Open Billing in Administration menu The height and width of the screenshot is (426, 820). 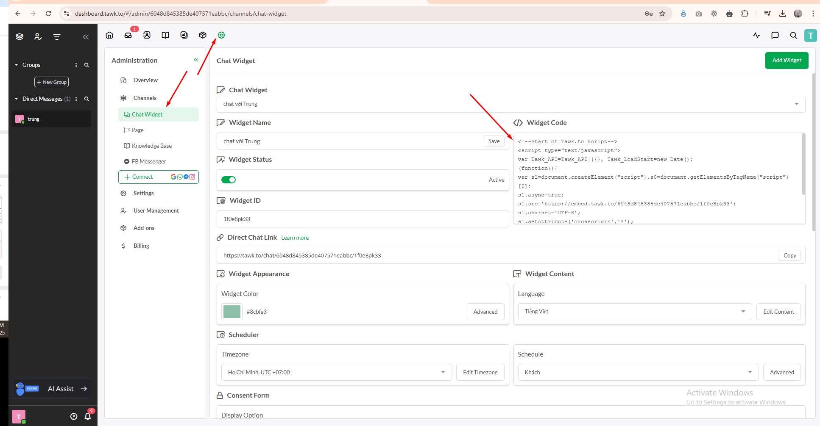click(x=141, y=246)
